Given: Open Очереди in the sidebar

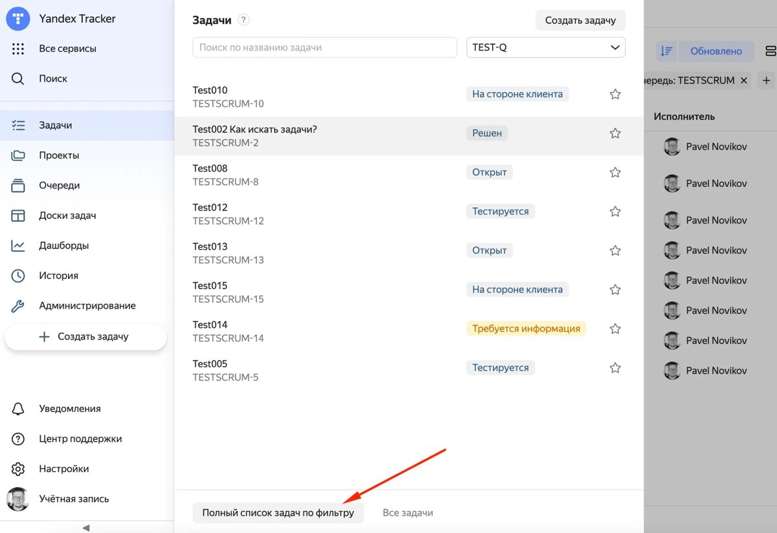Looking at the screenshot, I should (x=60, y=185).
